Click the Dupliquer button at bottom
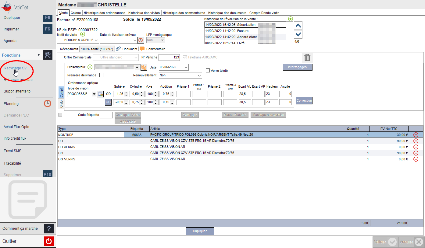Viewport: 425px width, 248px height. pos(200,231)
